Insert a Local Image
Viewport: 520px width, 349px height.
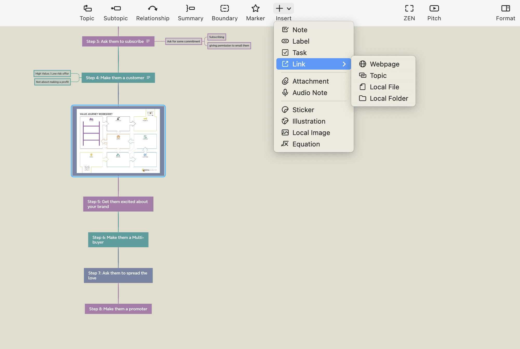pyautogui.click(x=314, y=133)
